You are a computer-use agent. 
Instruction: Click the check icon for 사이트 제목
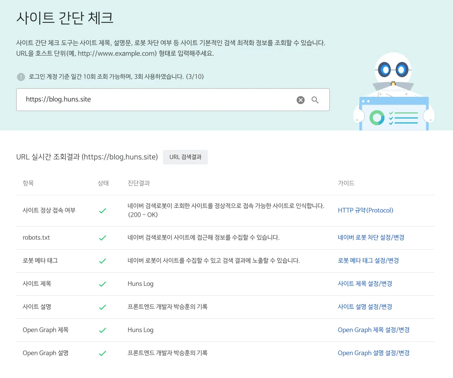(x=103, y=284)
